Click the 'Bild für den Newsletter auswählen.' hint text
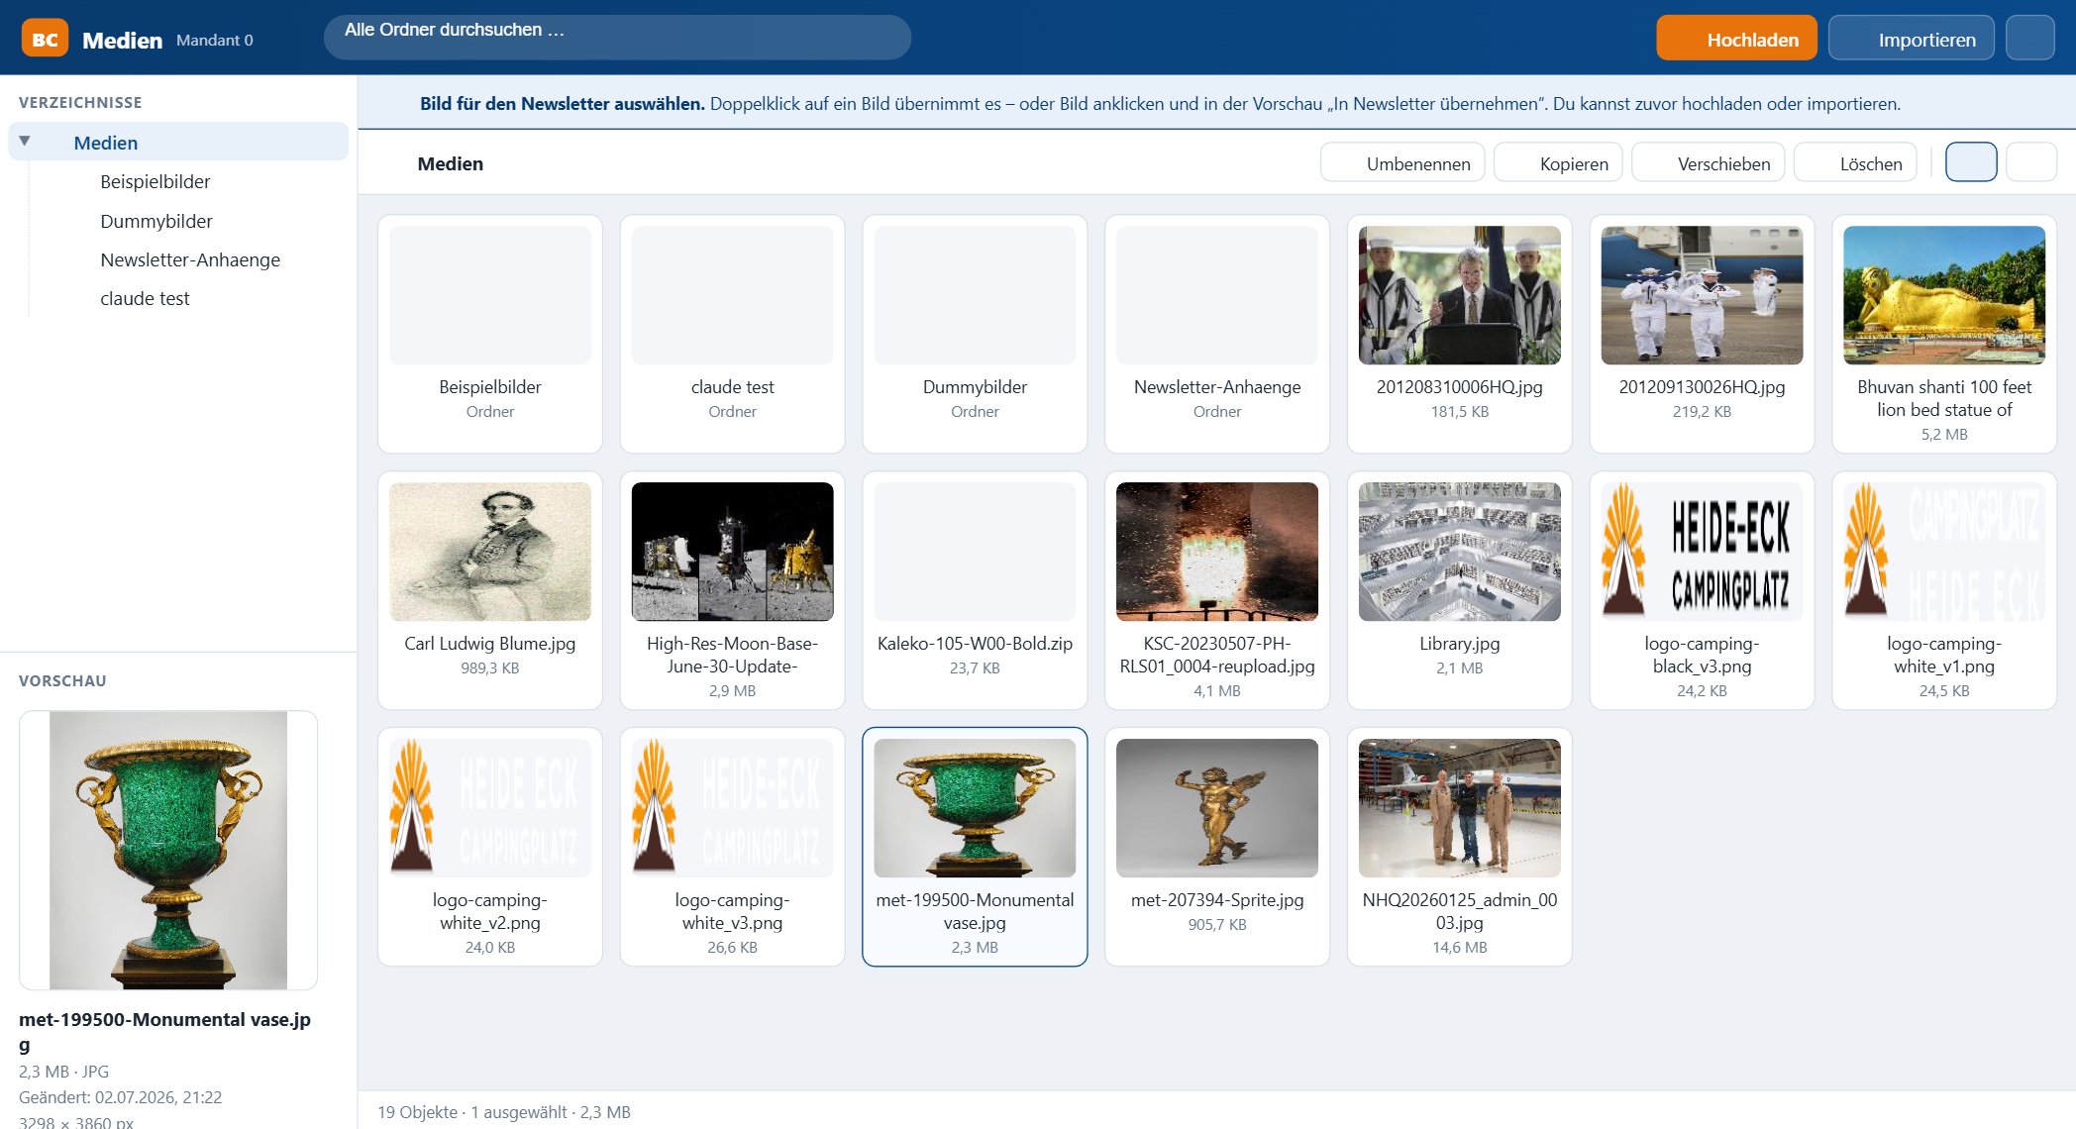2076x1129 pixels. (x=562, y=103)
